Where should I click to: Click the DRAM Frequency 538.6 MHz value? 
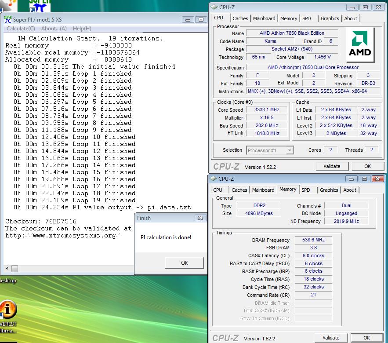pyautogui.click(x=313, y=240)
